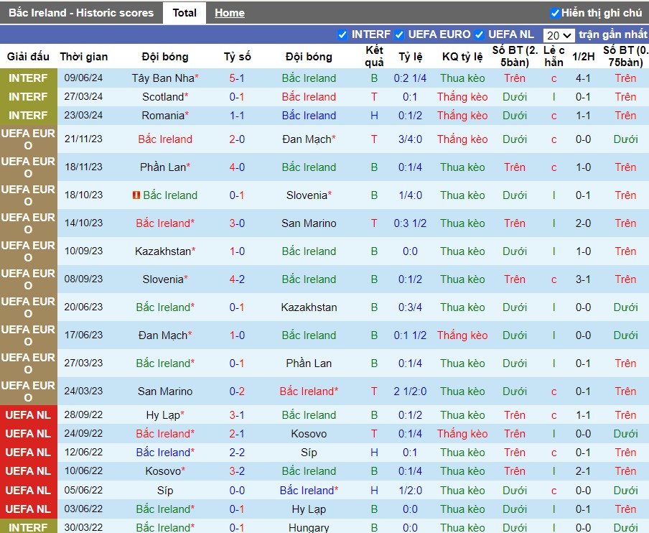The height and width of the screenshot is (533, 649).
Task: Open Hy Lạp in the 28/09/22 row
Action: pyautogui.click(x=165, y=415)
